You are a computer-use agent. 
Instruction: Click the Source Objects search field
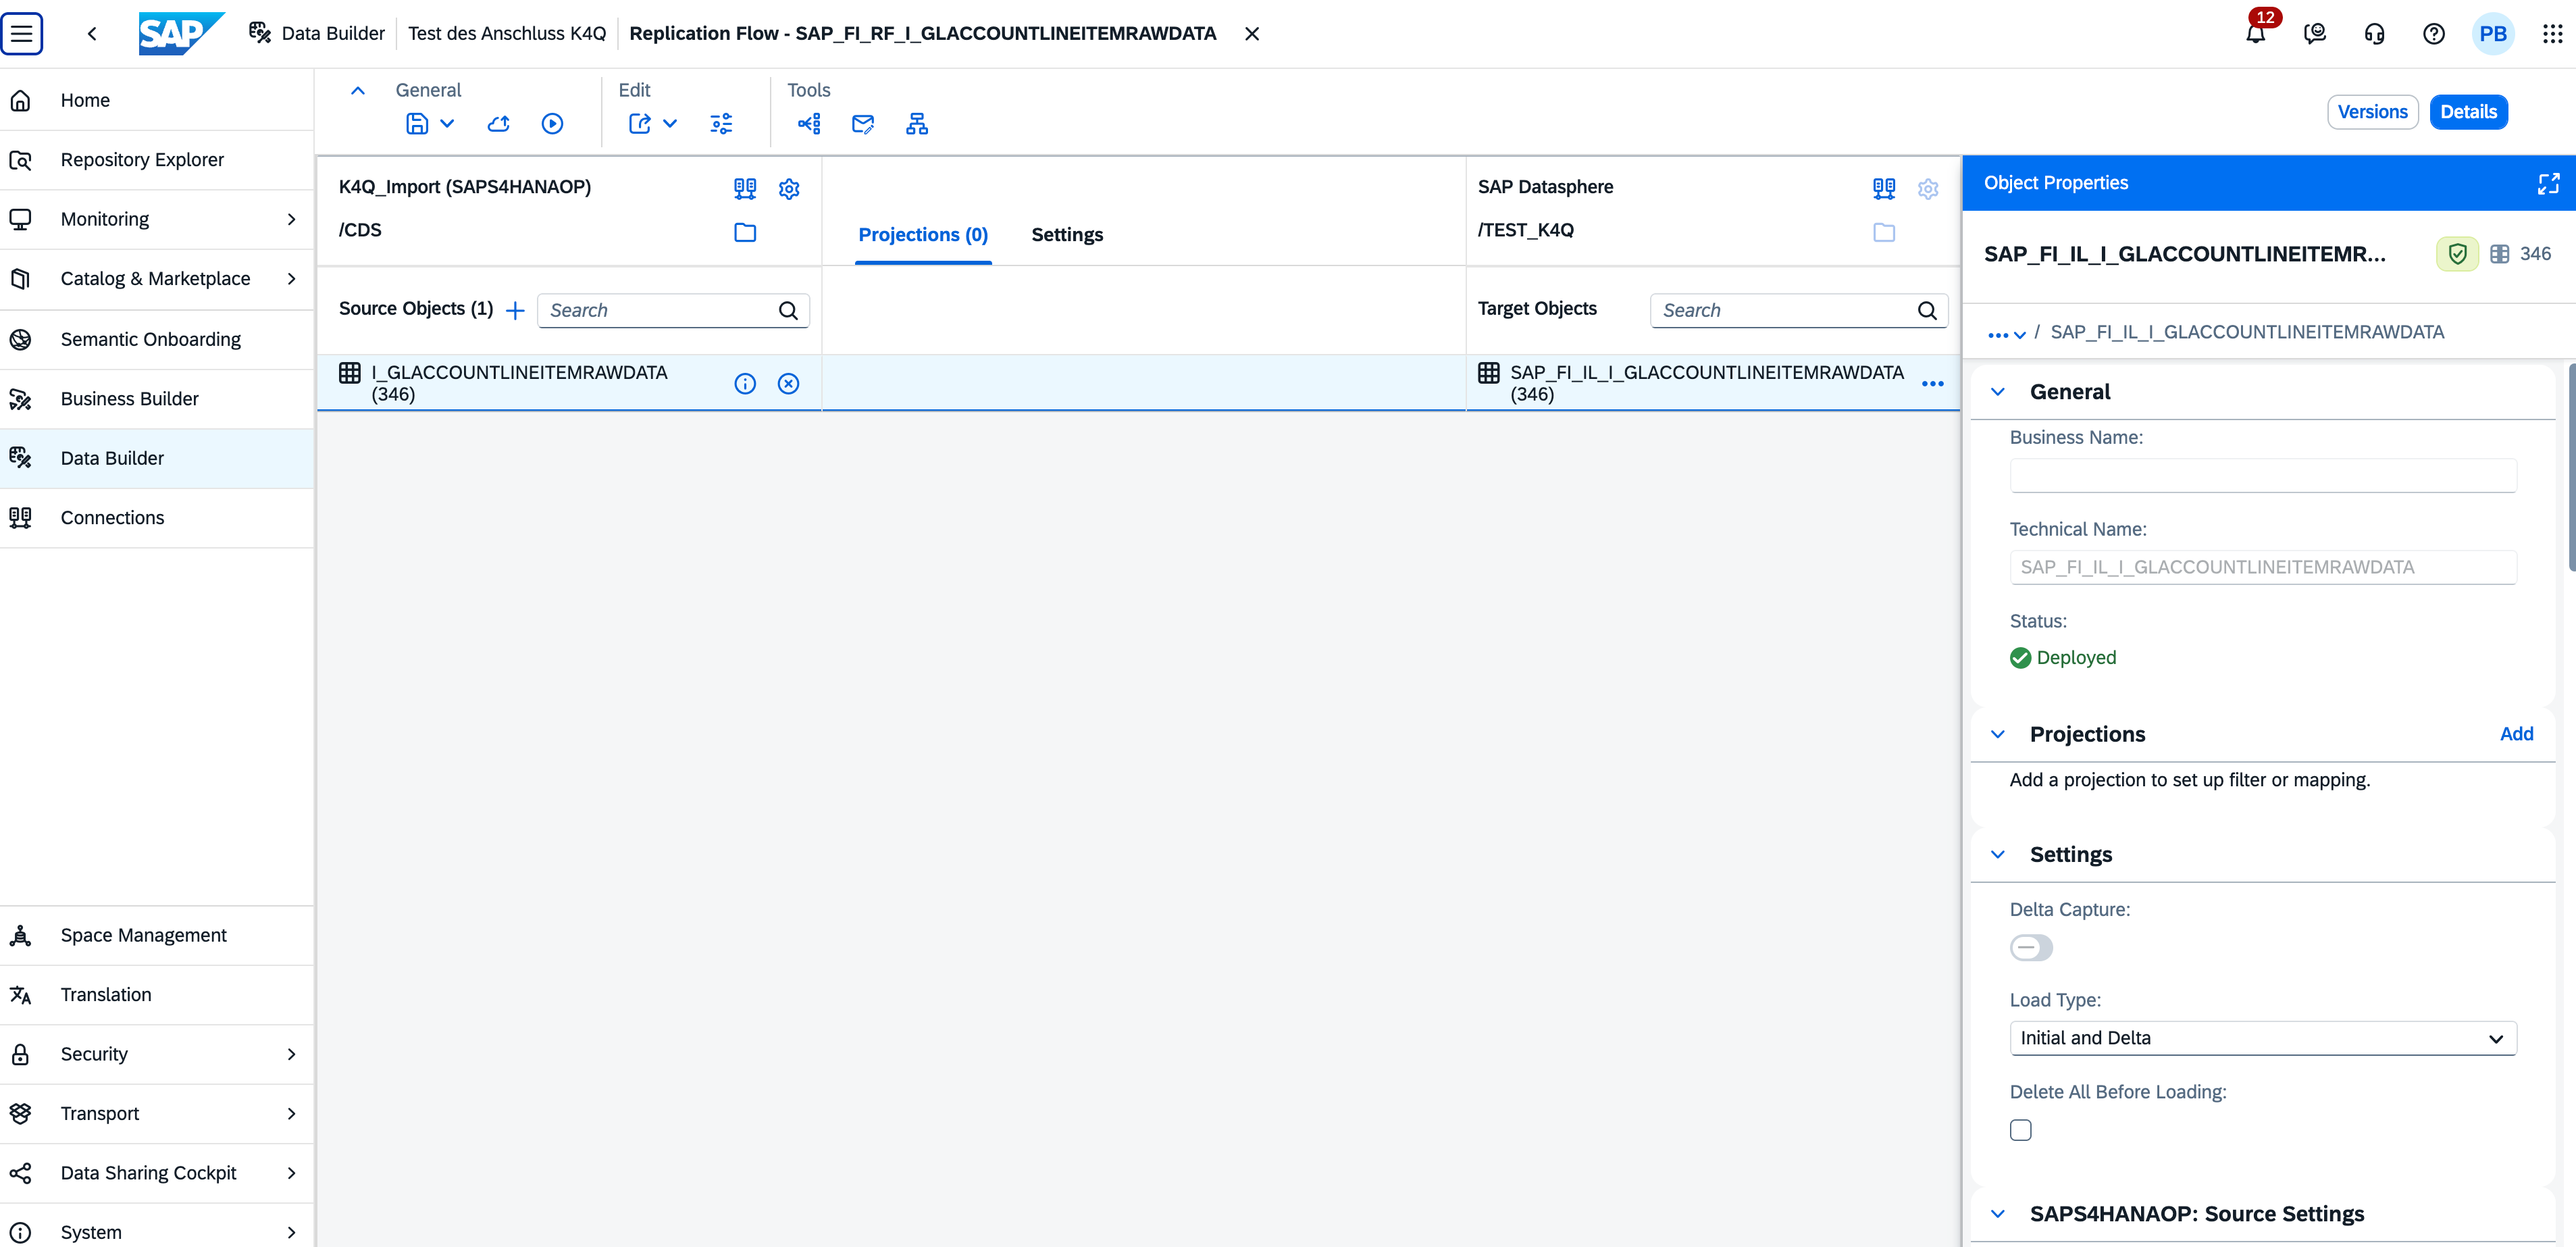tap(673, 310)
